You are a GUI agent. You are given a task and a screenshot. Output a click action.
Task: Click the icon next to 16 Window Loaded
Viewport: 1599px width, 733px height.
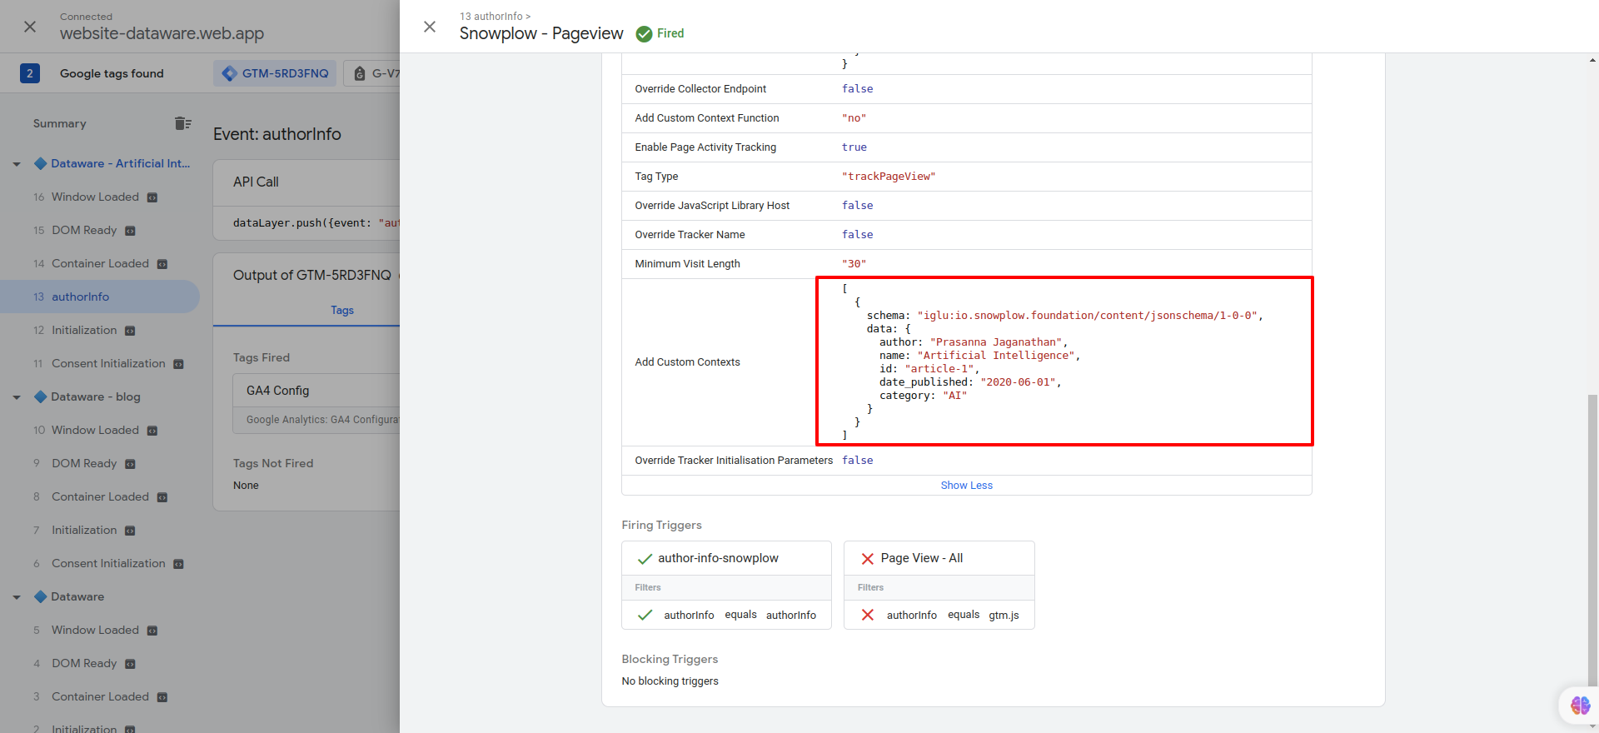point(152,197)
